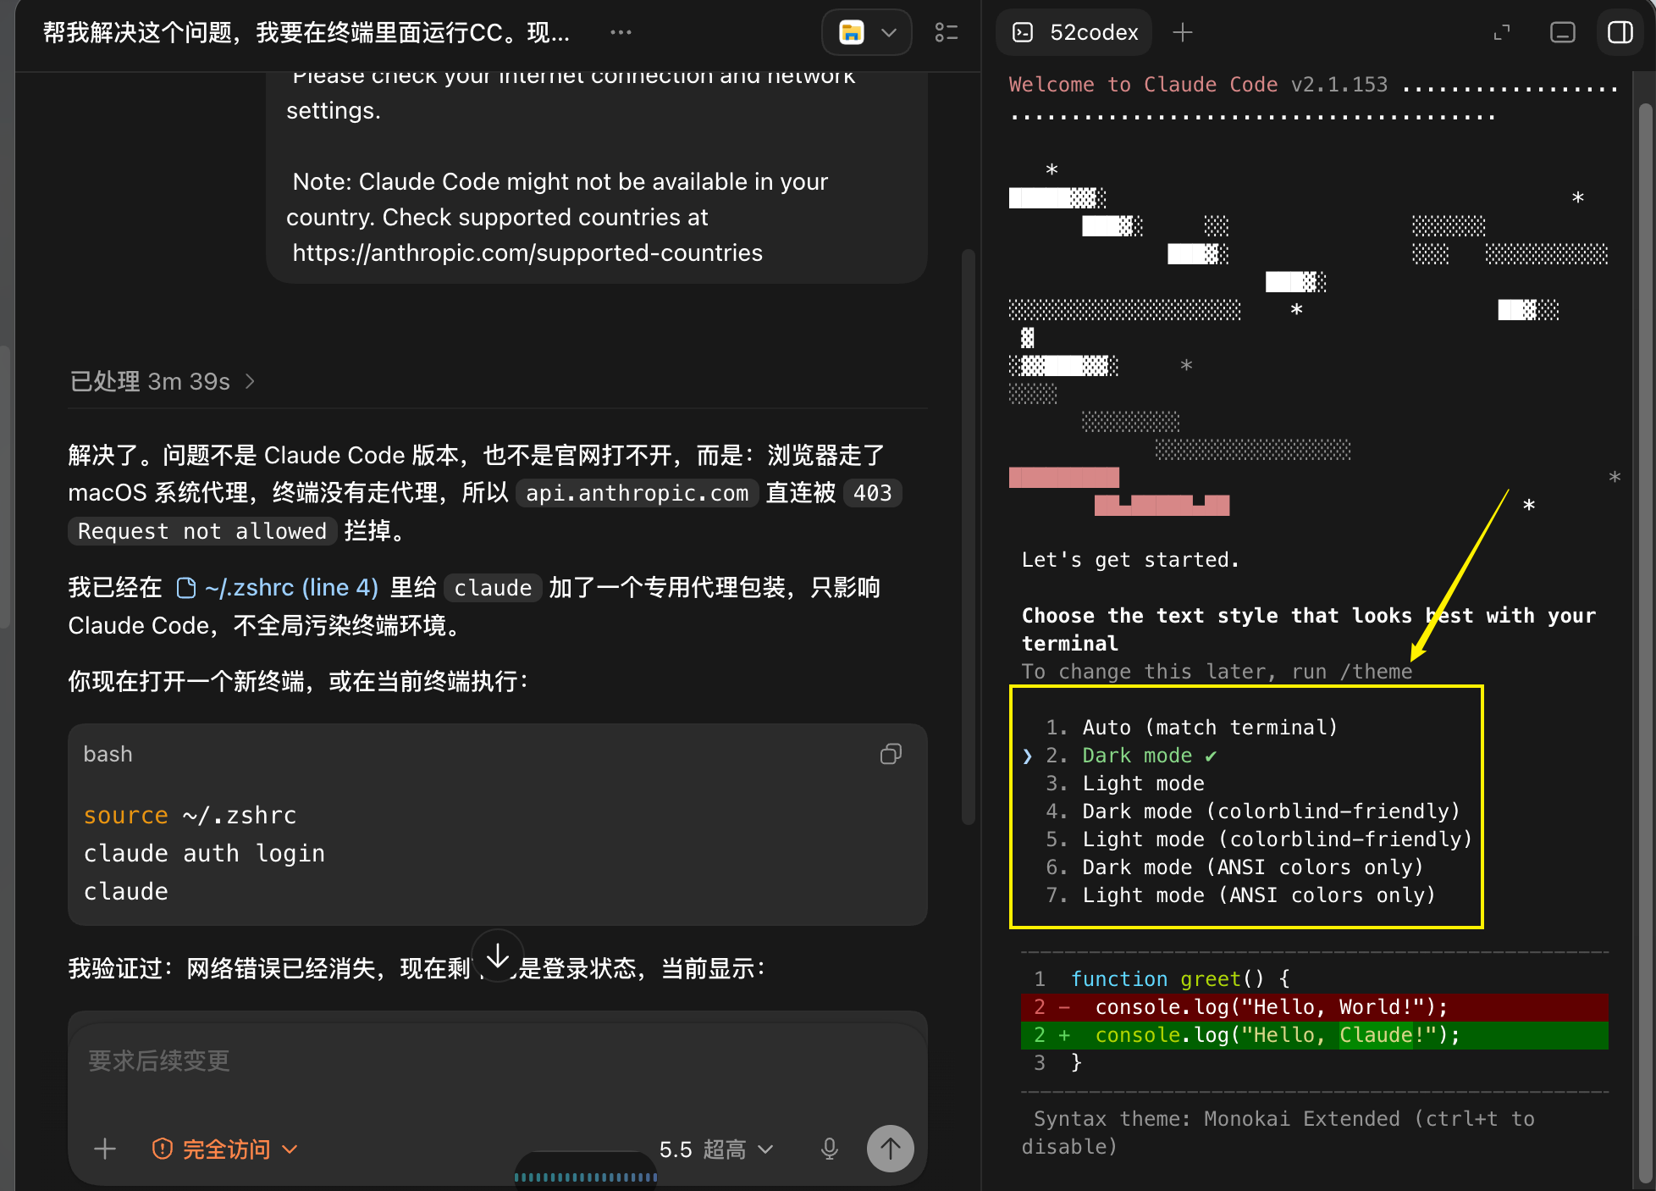Click the 'claude auth login' code line
Screen dimensions: 1656x1191
[x=204, y=853]
